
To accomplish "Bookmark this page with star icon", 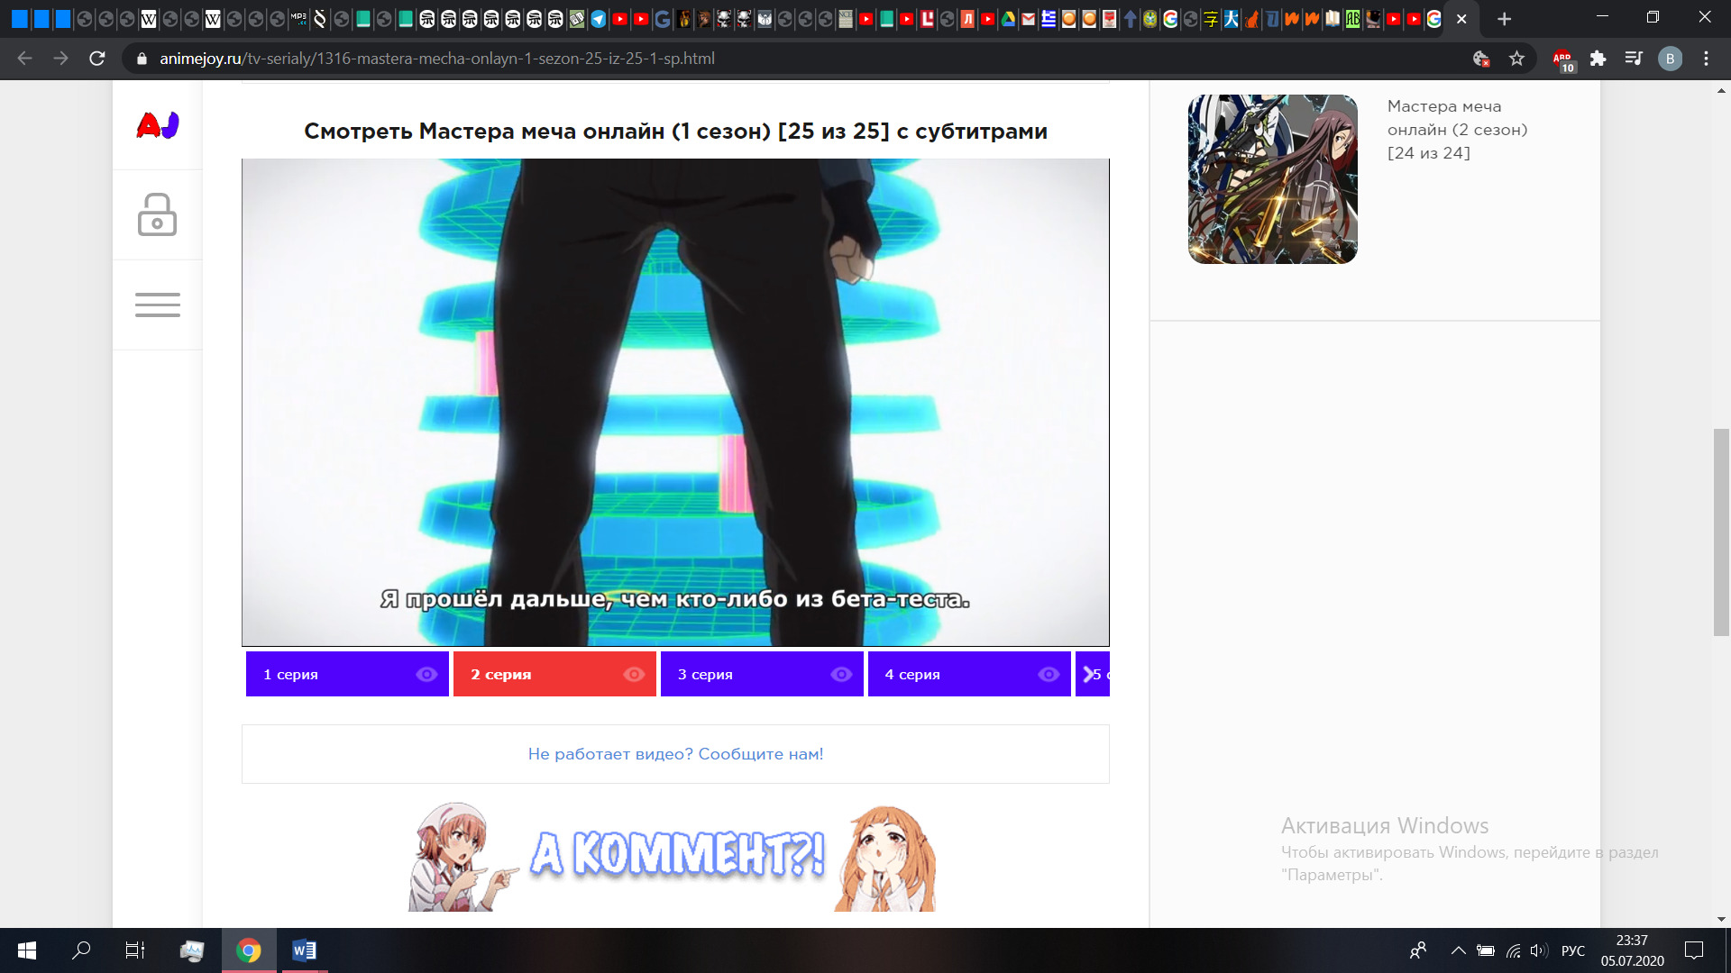I will click(x=1516, y=59).
